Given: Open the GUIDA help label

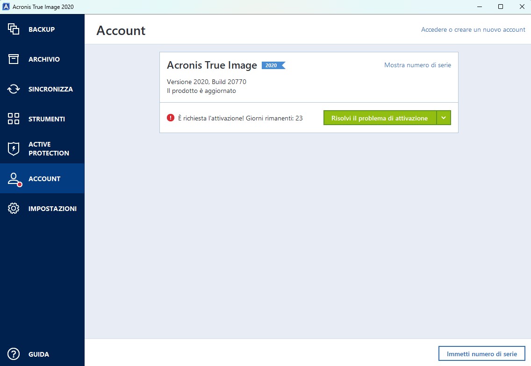Looking at the screenshot, I should 39,354.
